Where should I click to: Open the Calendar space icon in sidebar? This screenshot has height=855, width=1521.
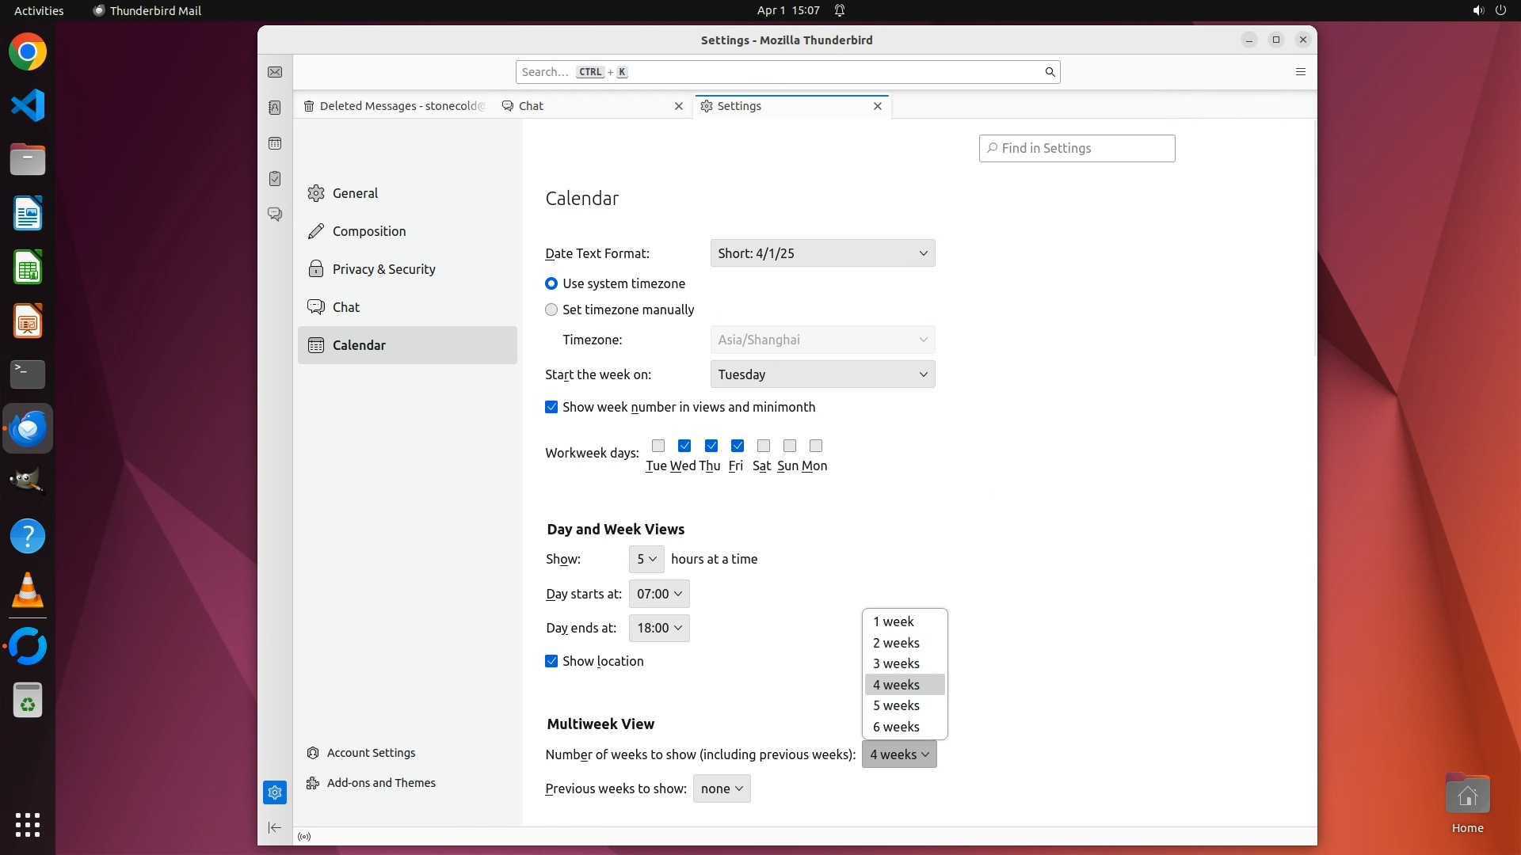275,143
